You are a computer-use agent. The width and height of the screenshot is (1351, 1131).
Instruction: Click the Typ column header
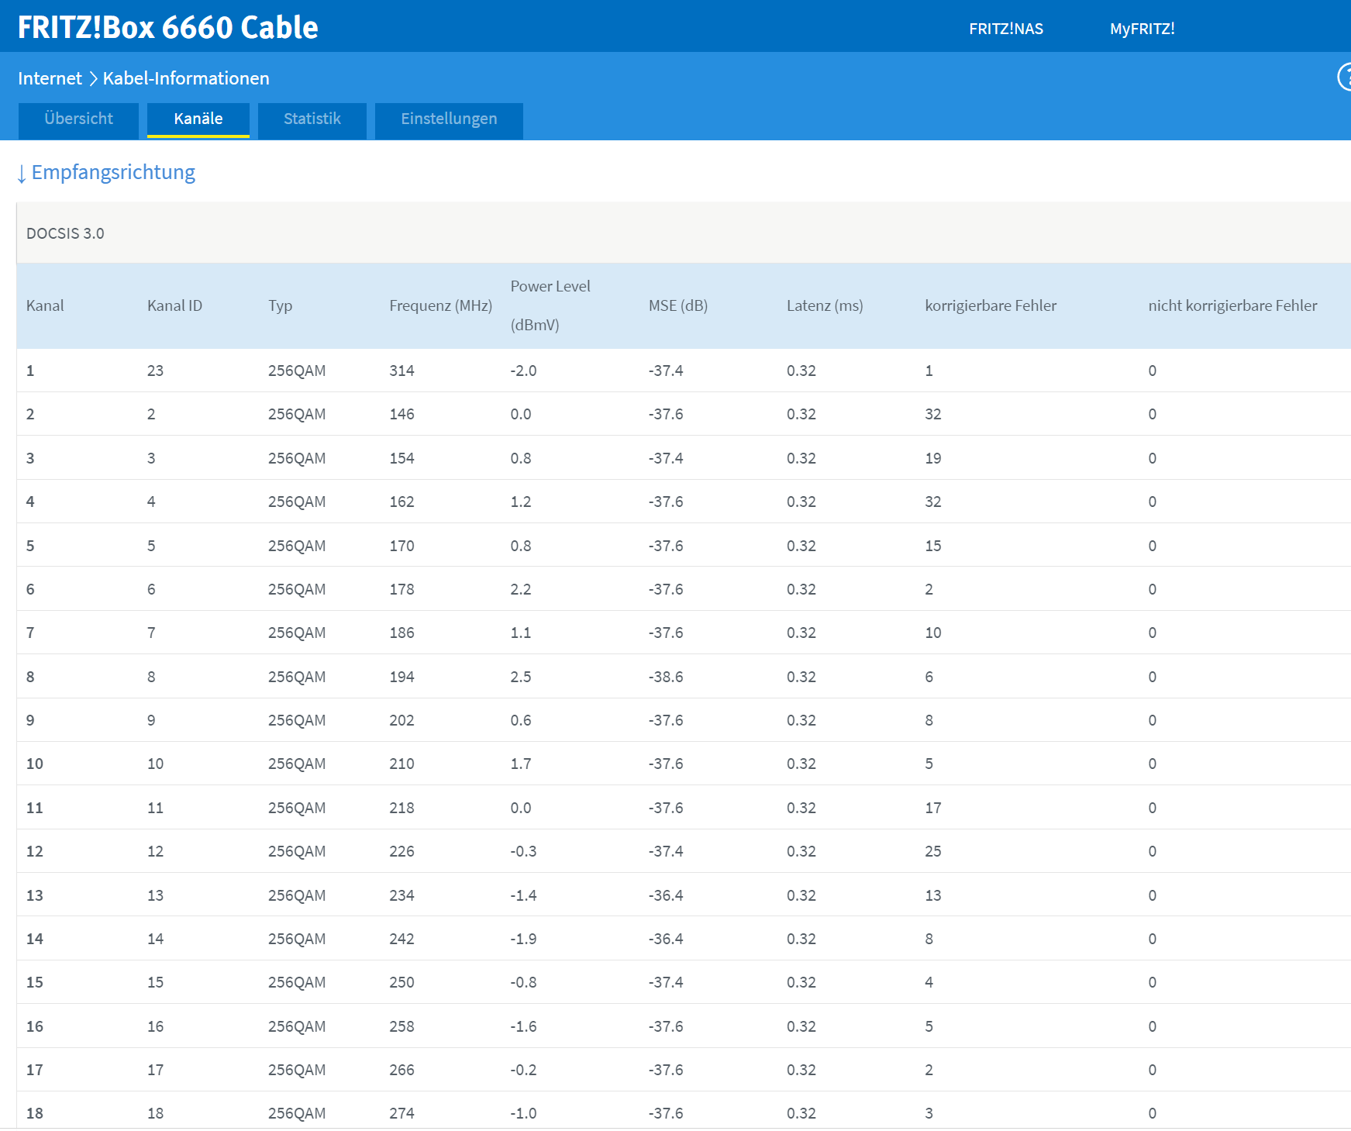pos(281,305)
